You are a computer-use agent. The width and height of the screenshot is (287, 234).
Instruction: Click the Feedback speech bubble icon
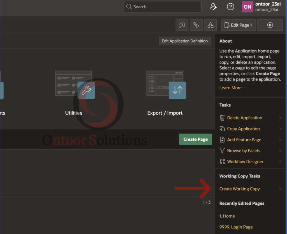point(182,25)
